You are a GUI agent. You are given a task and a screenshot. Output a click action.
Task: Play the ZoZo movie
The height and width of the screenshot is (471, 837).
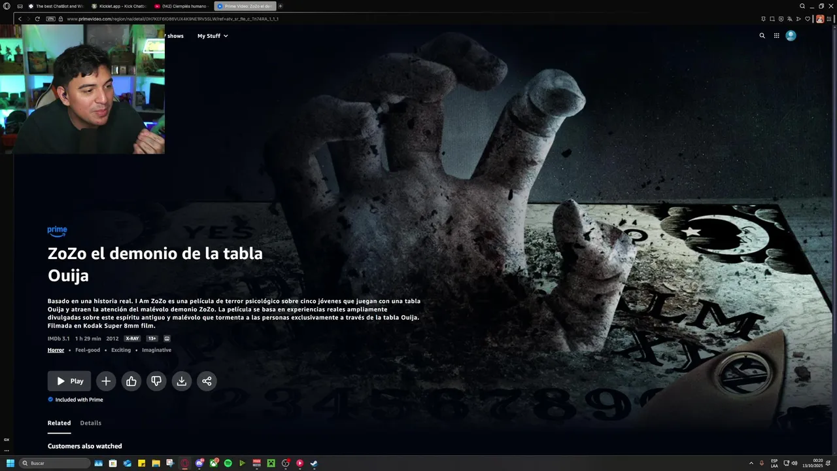(69, 381)
